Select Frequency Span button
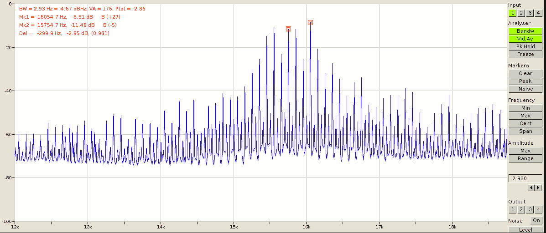 tap(525, 131)
